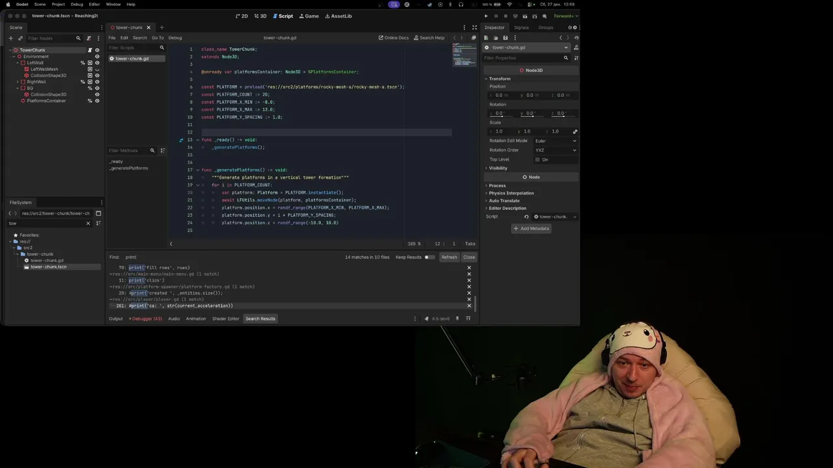Hide the RightWall node
The width and height of the screenshot is (833, 468).
tap(98, 82)
